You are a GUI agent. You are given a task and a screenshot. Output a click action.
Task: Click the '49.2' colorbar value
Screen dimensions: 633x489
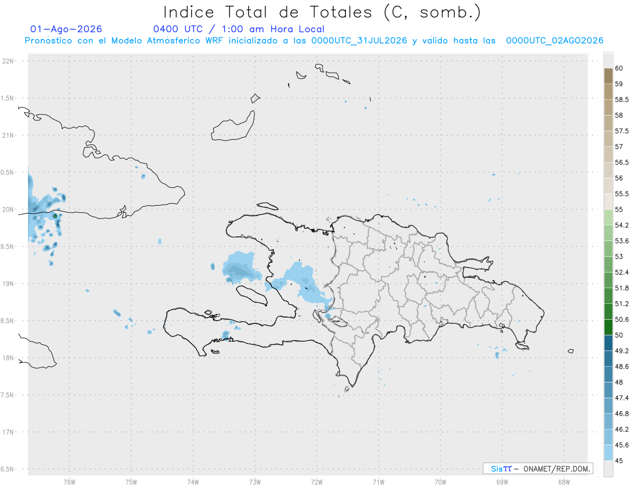621,351
